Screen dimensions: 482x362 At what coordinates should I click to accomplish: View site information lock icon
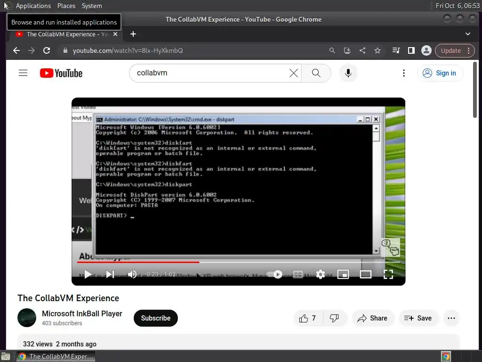pyautogui.click(x=65, y=50)
